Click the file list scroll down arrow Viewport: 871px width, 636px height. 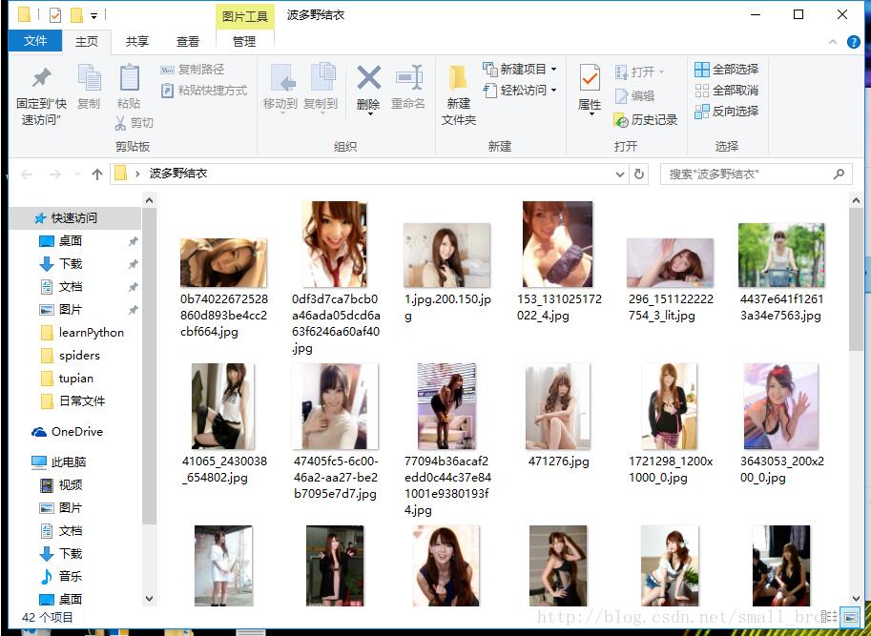click(856, 598)
